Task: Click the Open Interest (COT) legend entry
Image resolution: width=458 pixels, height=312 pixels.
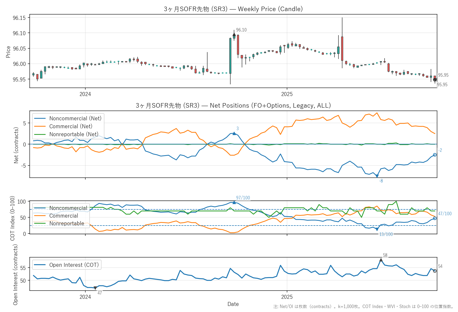Action: pyautogui.click(x=74, y=265)
